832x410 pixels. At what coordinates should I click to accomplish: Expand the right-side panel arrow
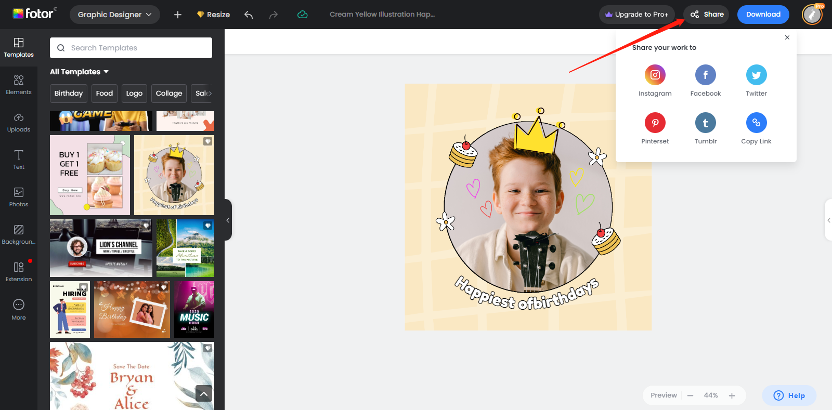tap(828, 220)
